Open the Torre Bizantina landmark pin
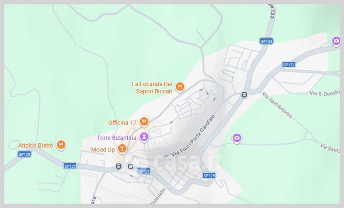The width and height of the screenshot is (344, 208). coord(144,137)
